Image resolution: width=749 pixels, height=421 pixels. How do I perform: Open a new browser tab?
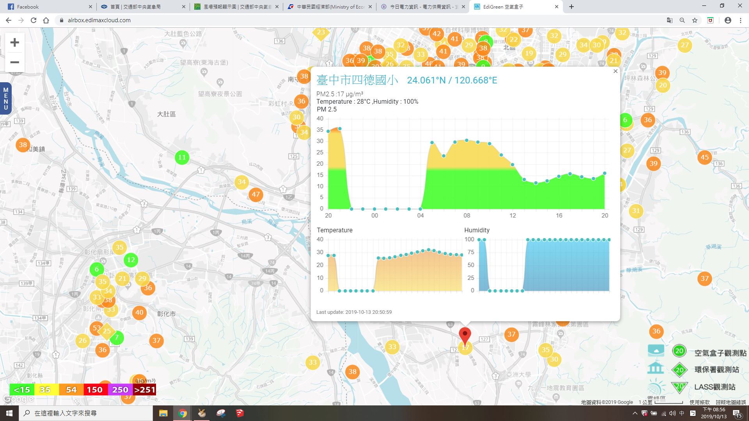[x=572, y=7]
